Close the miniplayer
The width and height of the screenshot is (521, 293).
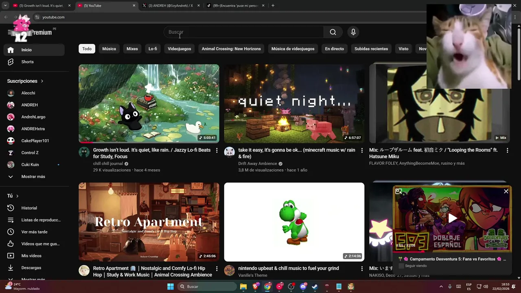click(506, 191)
